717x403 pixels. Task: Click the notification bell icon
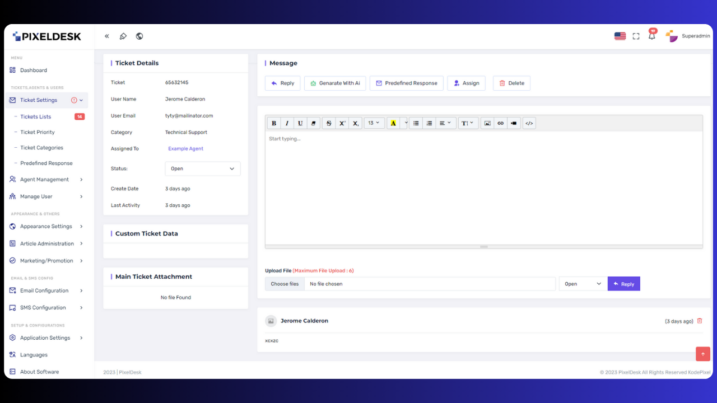point(651,36)
